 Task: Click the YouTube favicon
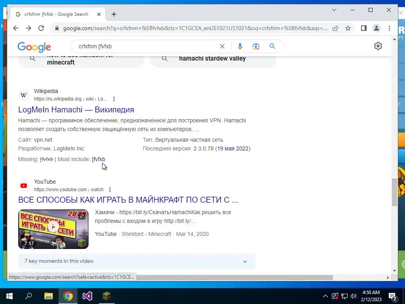(x=24, y=186)
